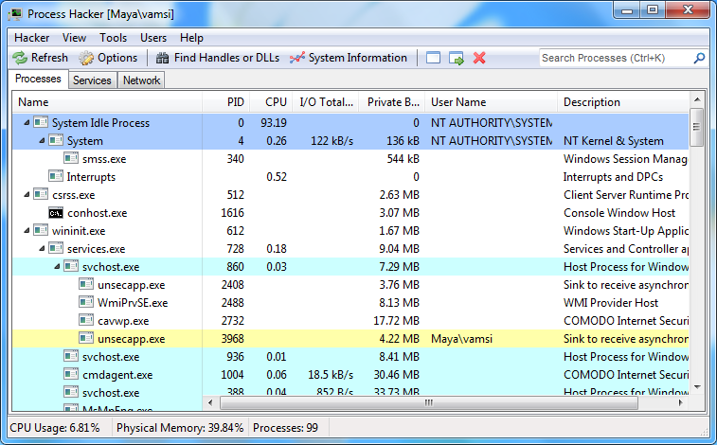Open the View menu
The width and height of the screenshot is (717, 445).
click(x=74, y=38)
